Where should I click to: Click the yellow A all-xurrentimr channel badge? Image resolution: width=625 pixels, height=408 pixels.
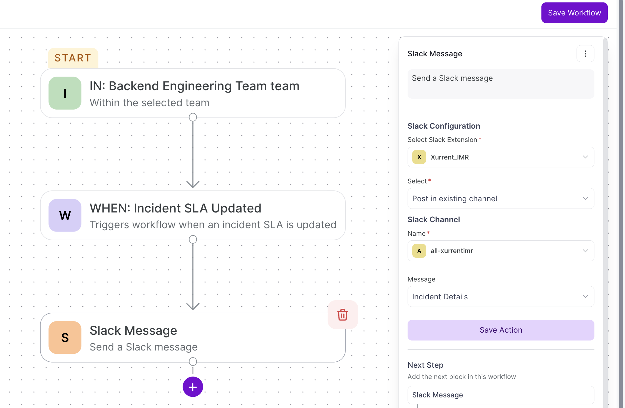point(419,251)
